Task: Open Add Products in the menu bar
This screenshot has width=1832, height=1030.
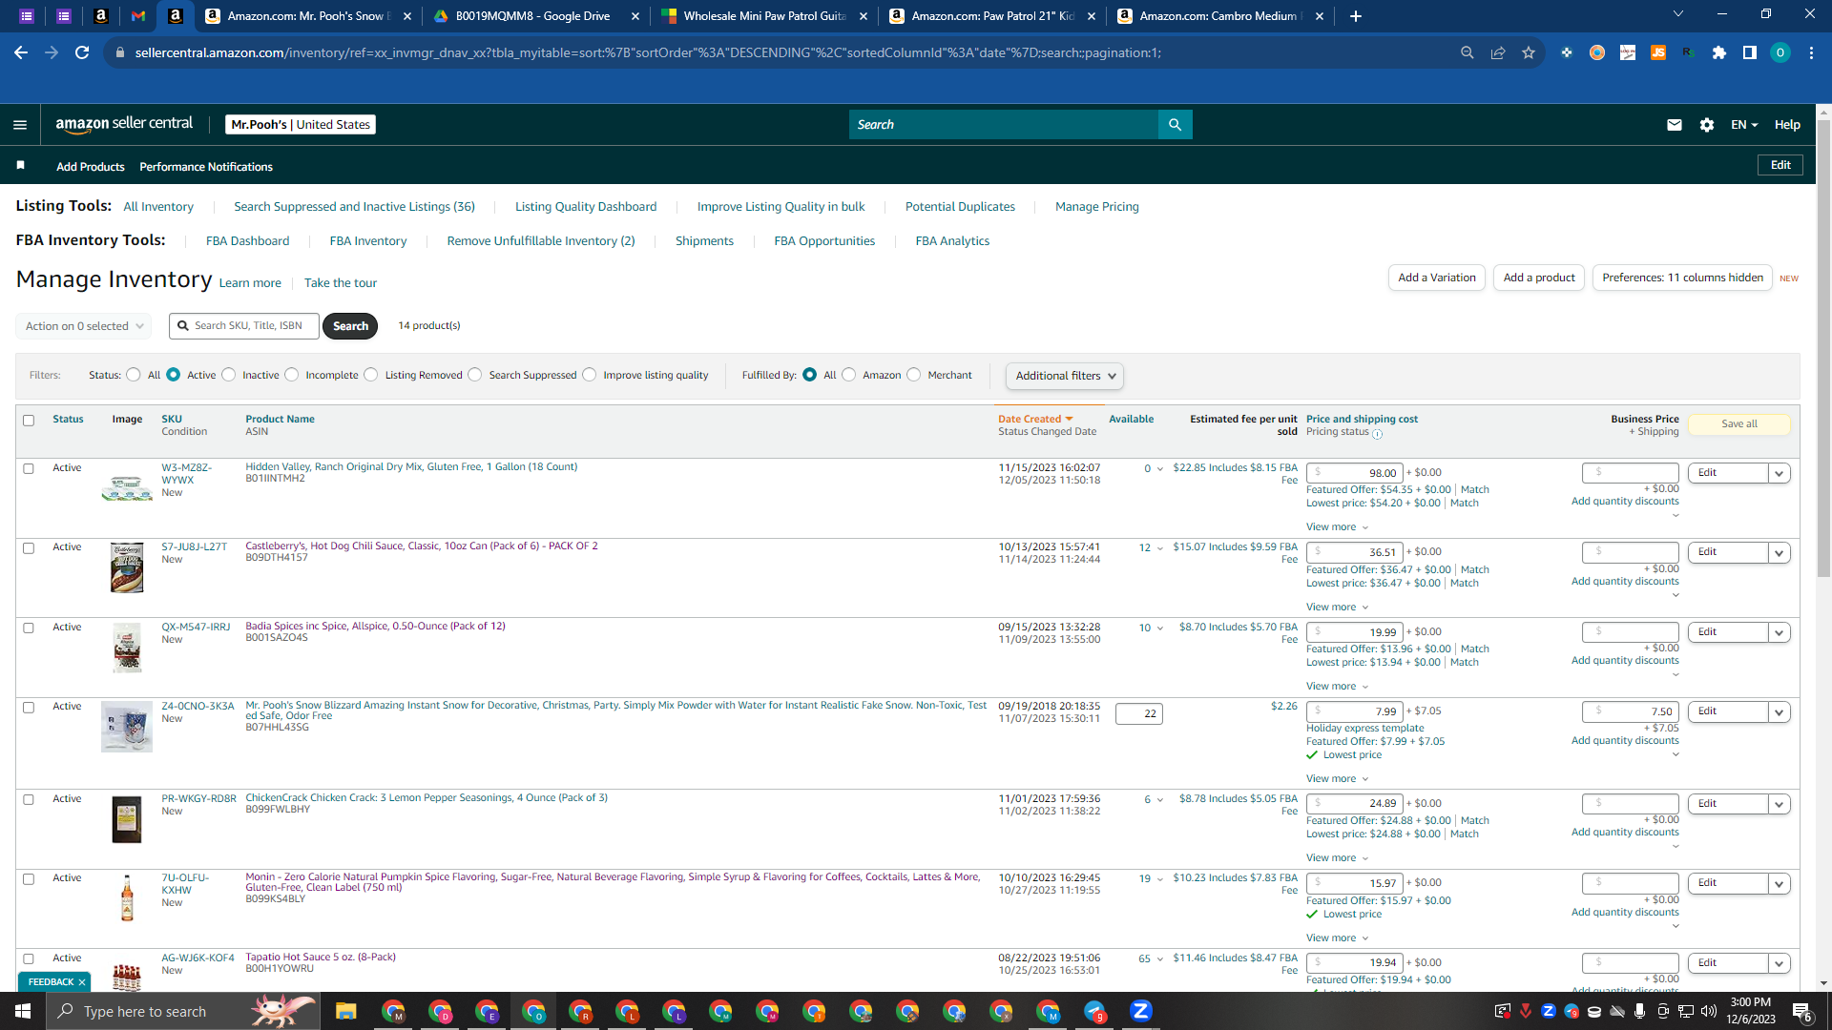Action: [91, 167]
